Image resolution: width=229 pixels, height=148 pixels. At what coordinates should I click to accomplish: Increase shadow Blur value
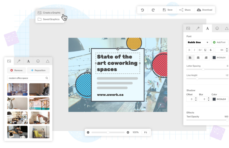(209, 98)
